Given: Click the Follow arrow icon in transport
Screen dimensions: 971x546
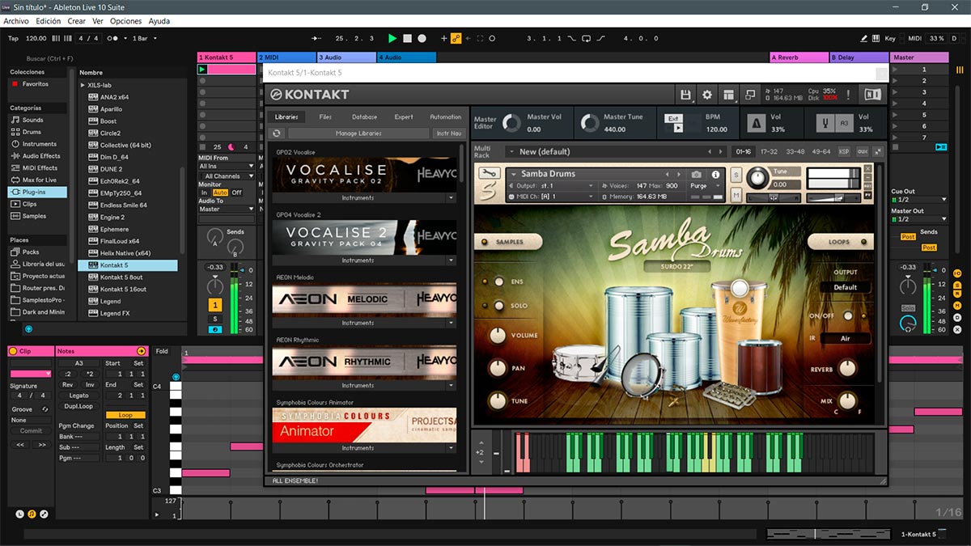Looking at the screenshot, I should [316, 38].
